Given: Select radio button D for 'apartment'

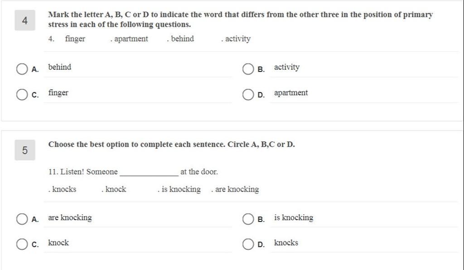Looking at the screenshot, I should pos(248,95).
